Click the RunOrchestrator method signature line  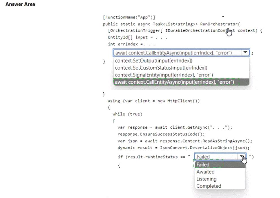(171, 24)
